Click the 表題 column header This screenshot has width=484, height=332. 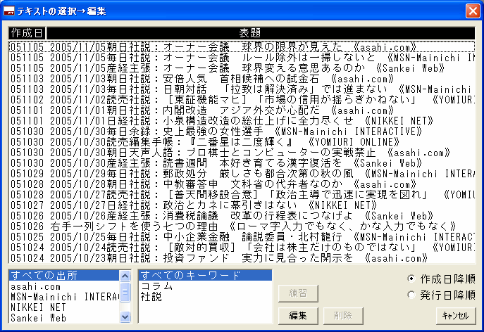(261, 33)
